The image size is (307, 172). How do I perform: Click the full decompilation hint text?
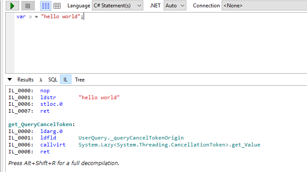[x=64, y=163]
